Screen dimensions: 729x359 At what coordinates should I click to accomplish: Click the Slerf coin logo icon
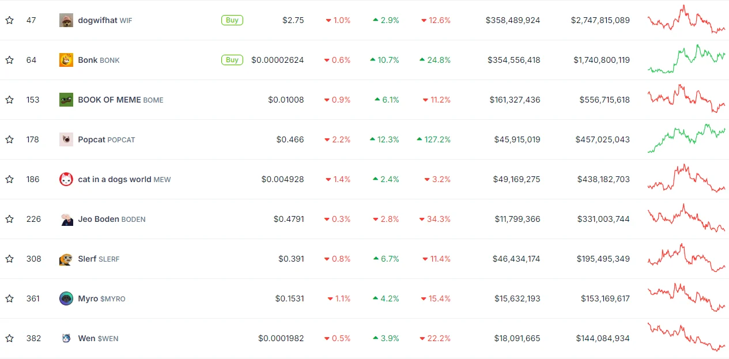66,259
